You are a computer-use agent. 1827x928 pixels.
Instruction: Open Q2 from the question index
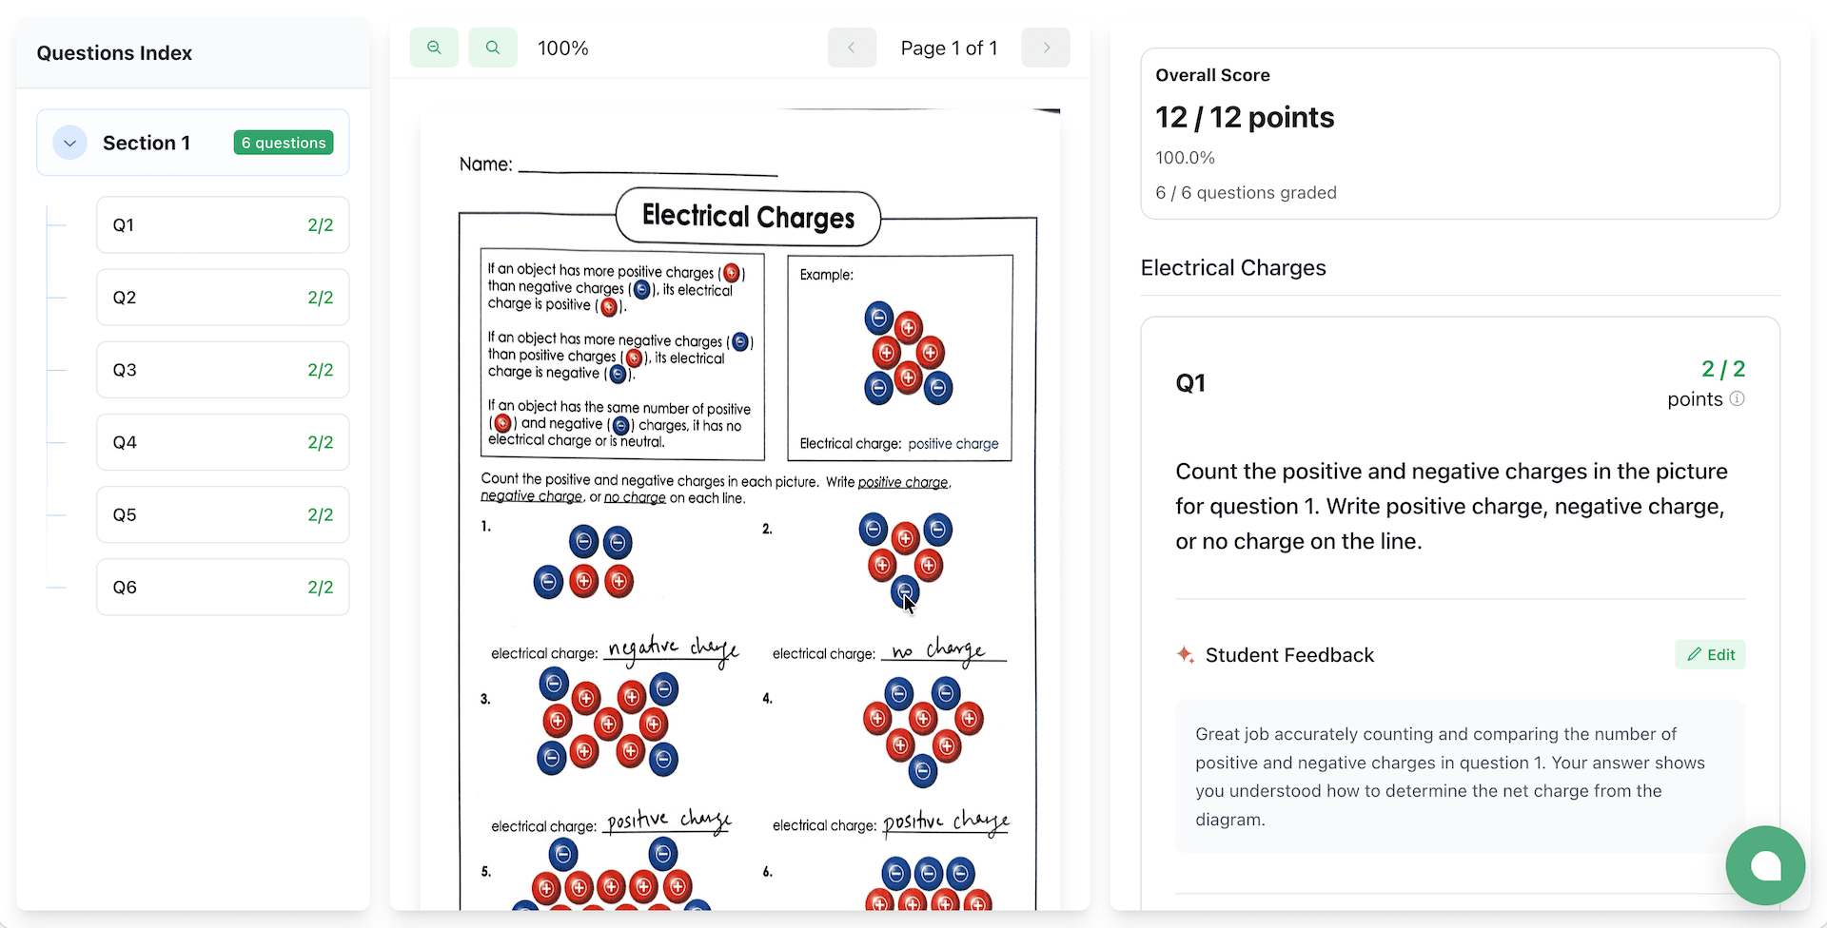(x=222, y=297)
